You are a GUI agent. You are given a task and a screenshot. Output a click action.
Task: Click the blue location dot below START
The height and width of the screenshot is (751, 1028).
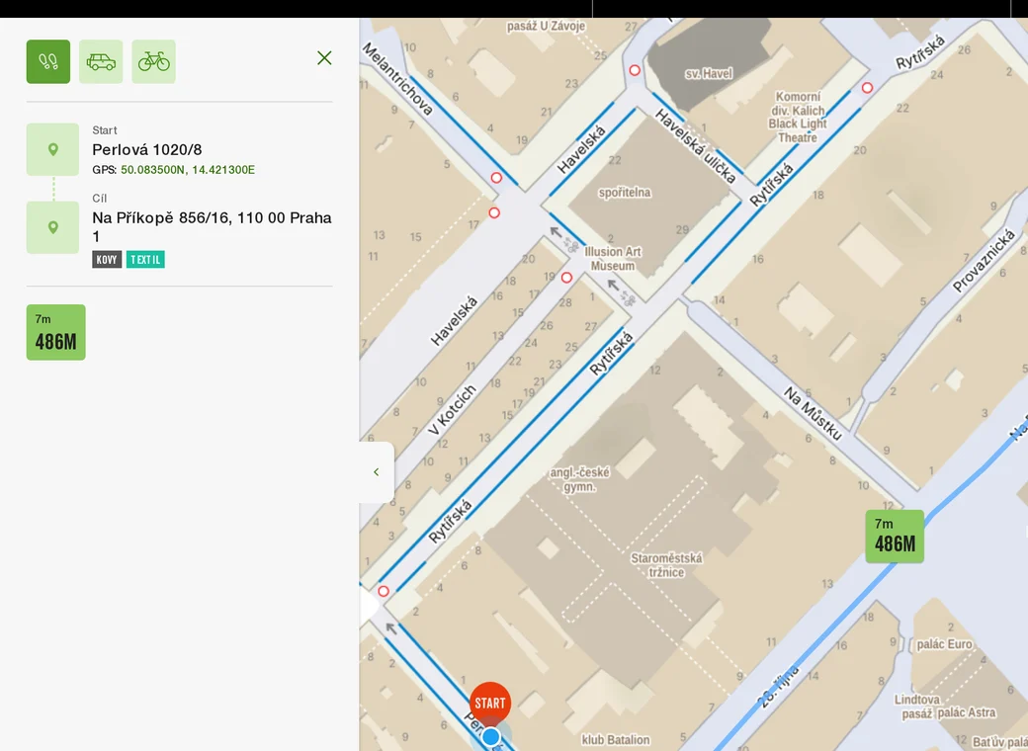coord(491,737)
